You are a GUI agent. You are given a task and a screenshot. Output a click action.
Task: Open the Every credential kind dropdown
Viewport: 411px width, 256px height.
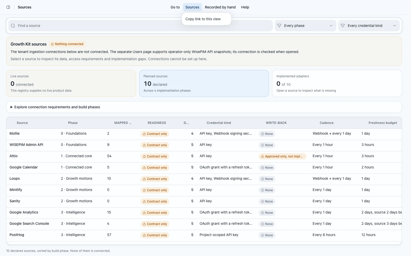[x=369, y=26]
